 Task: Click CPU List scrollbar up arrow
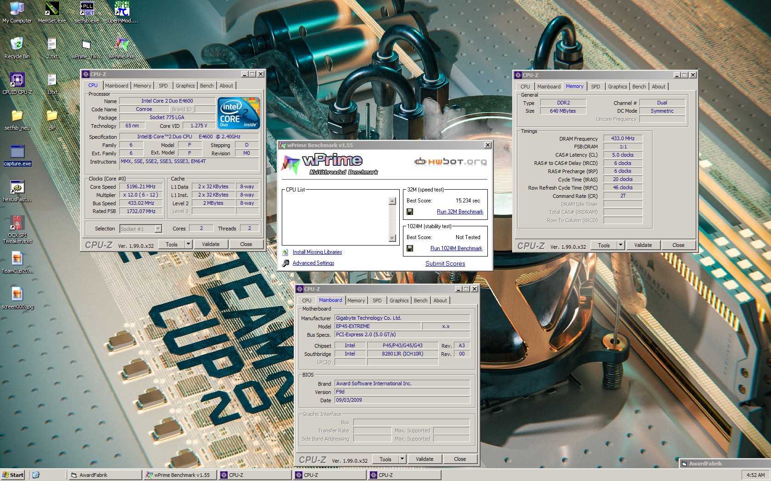[x=392, y=201]
